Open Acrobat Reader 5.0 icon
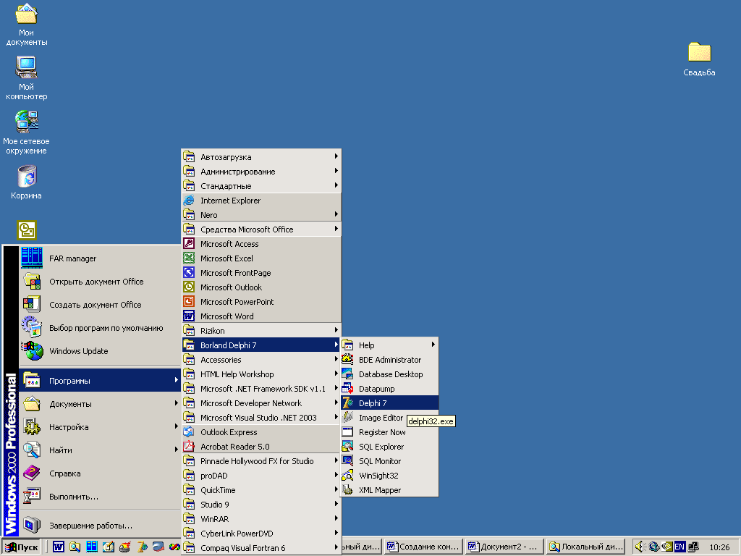This screenshot has width=741, height=556. pyautogui.click(x=189, y=446)
